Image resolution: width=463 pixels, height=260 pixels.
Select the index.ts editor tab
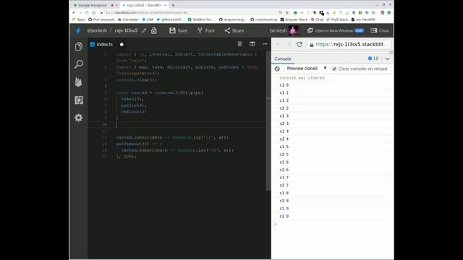pos(105,45)
